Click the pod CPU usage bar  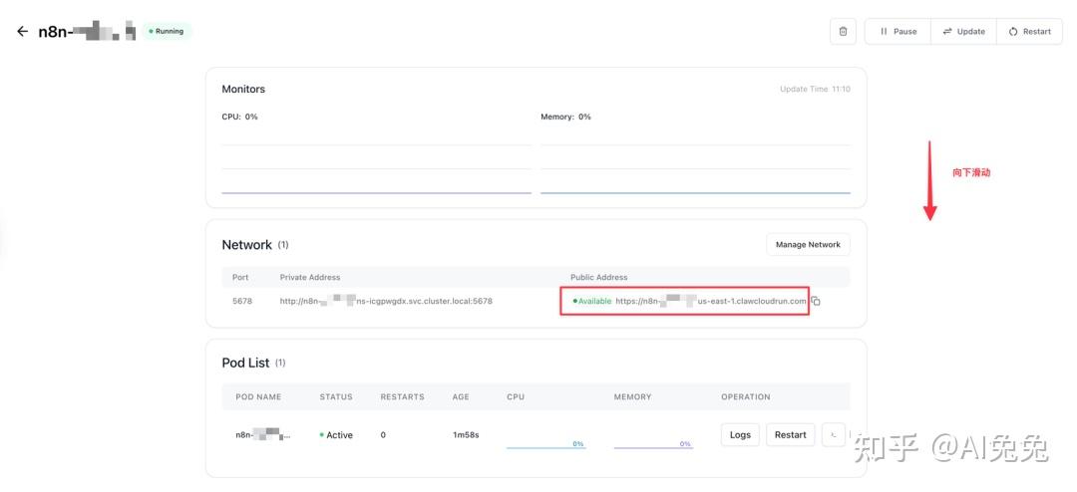tap(545, 443)
